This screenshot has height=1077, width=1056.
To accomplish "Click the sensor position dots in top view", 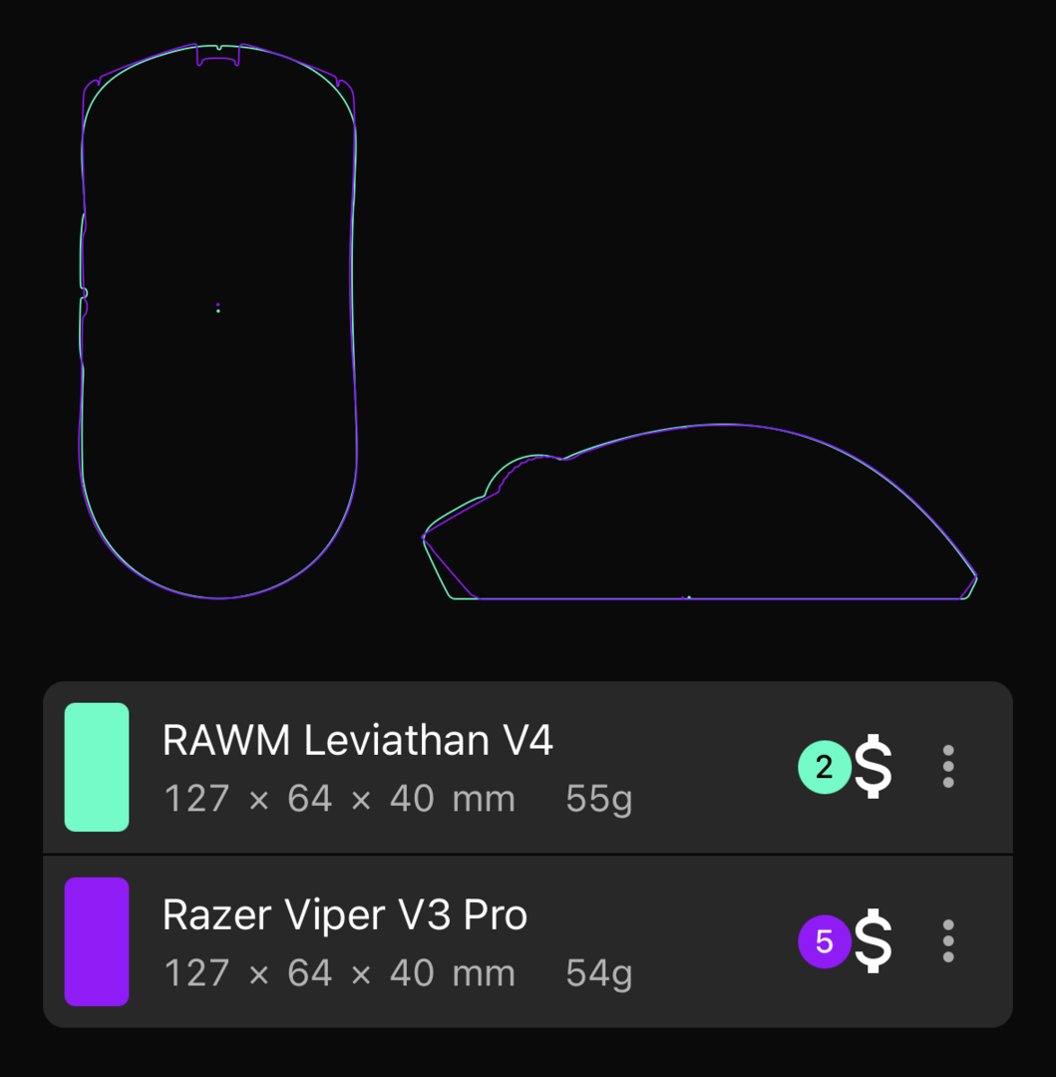I will [x=218, y=308].
